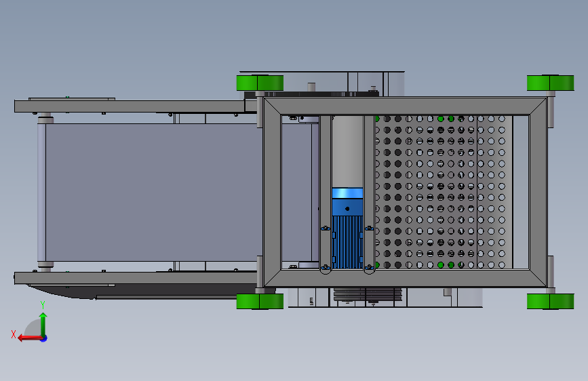
Task: Pick the green foot at the upper right corner
Action: pyautogui.click(x=550, y=83)
